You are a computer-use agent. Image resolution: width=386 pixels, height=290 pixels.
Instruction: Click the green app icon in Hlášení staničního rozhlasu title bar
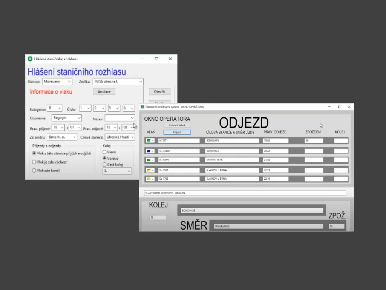30,59
